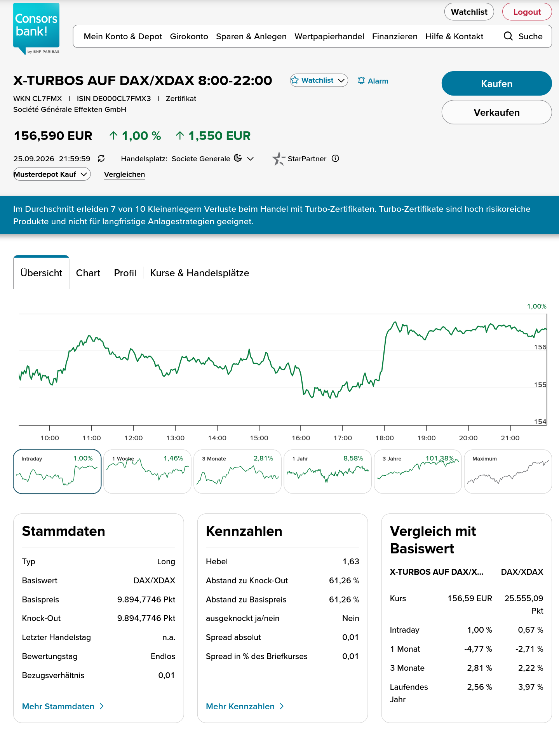Expand the Watchlist dropdown under the title
559x731 pixels.
click(x=319, y=80)
